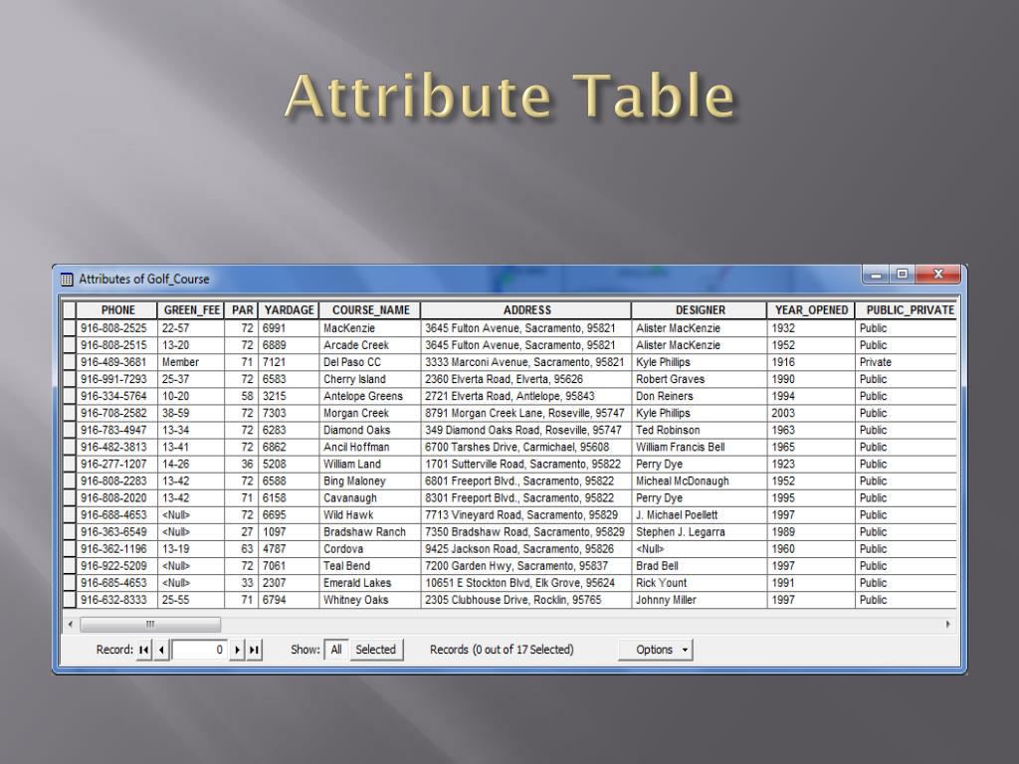Go to next record arrow
Screen dimensions: 1019x764
(237, 650)
